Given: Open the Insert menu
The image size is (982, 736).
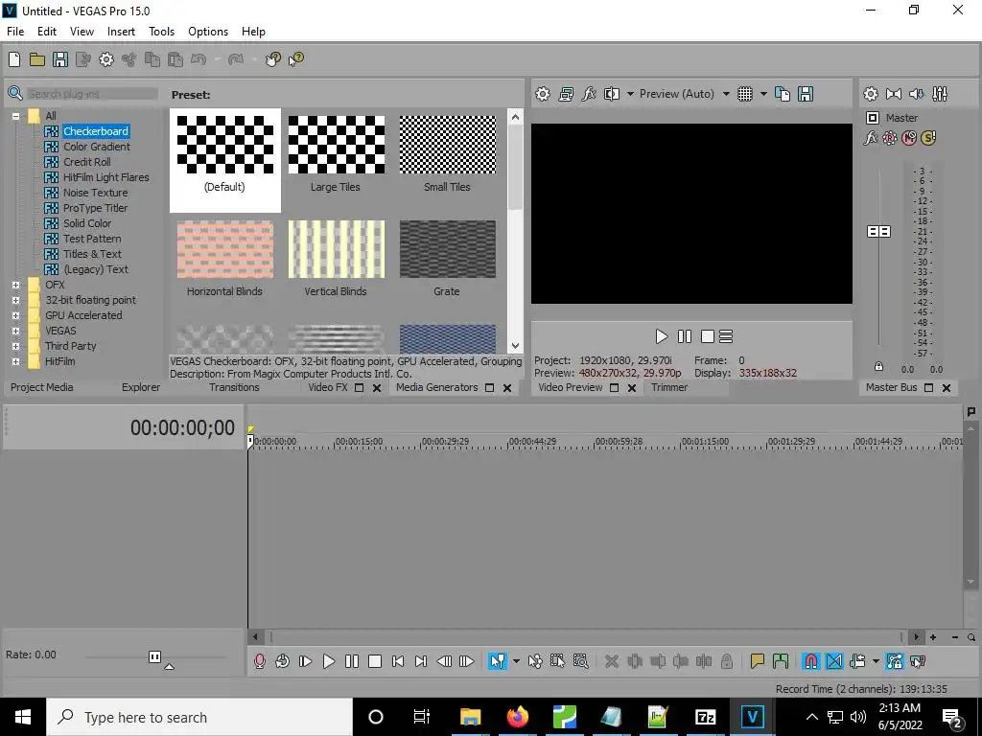Looking at the screenshot, I should pyautogui.click(x=121, y=32).
